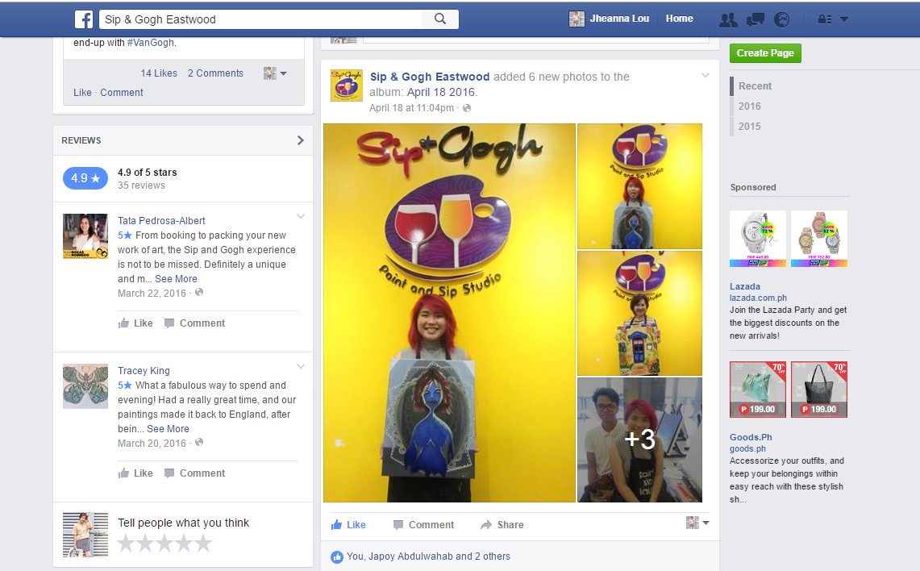The height and width of the screenshot is (571, 920).
Task: Open the privacy shortcuts lock icon
Action: (824, 19)
